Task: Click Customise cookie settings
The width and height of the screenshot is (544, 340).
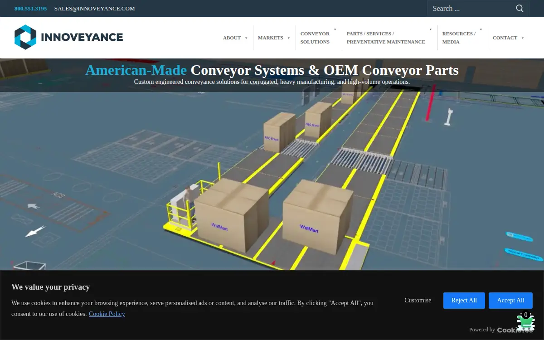Action: pos(418,301)
